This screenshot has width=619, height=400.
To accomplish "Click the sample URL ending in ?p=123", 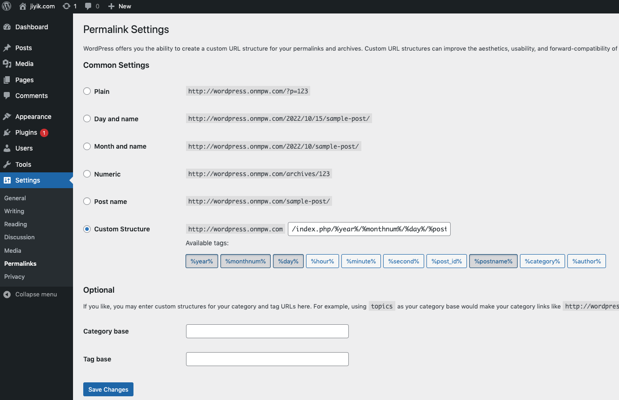I will [x=248, y=91].
